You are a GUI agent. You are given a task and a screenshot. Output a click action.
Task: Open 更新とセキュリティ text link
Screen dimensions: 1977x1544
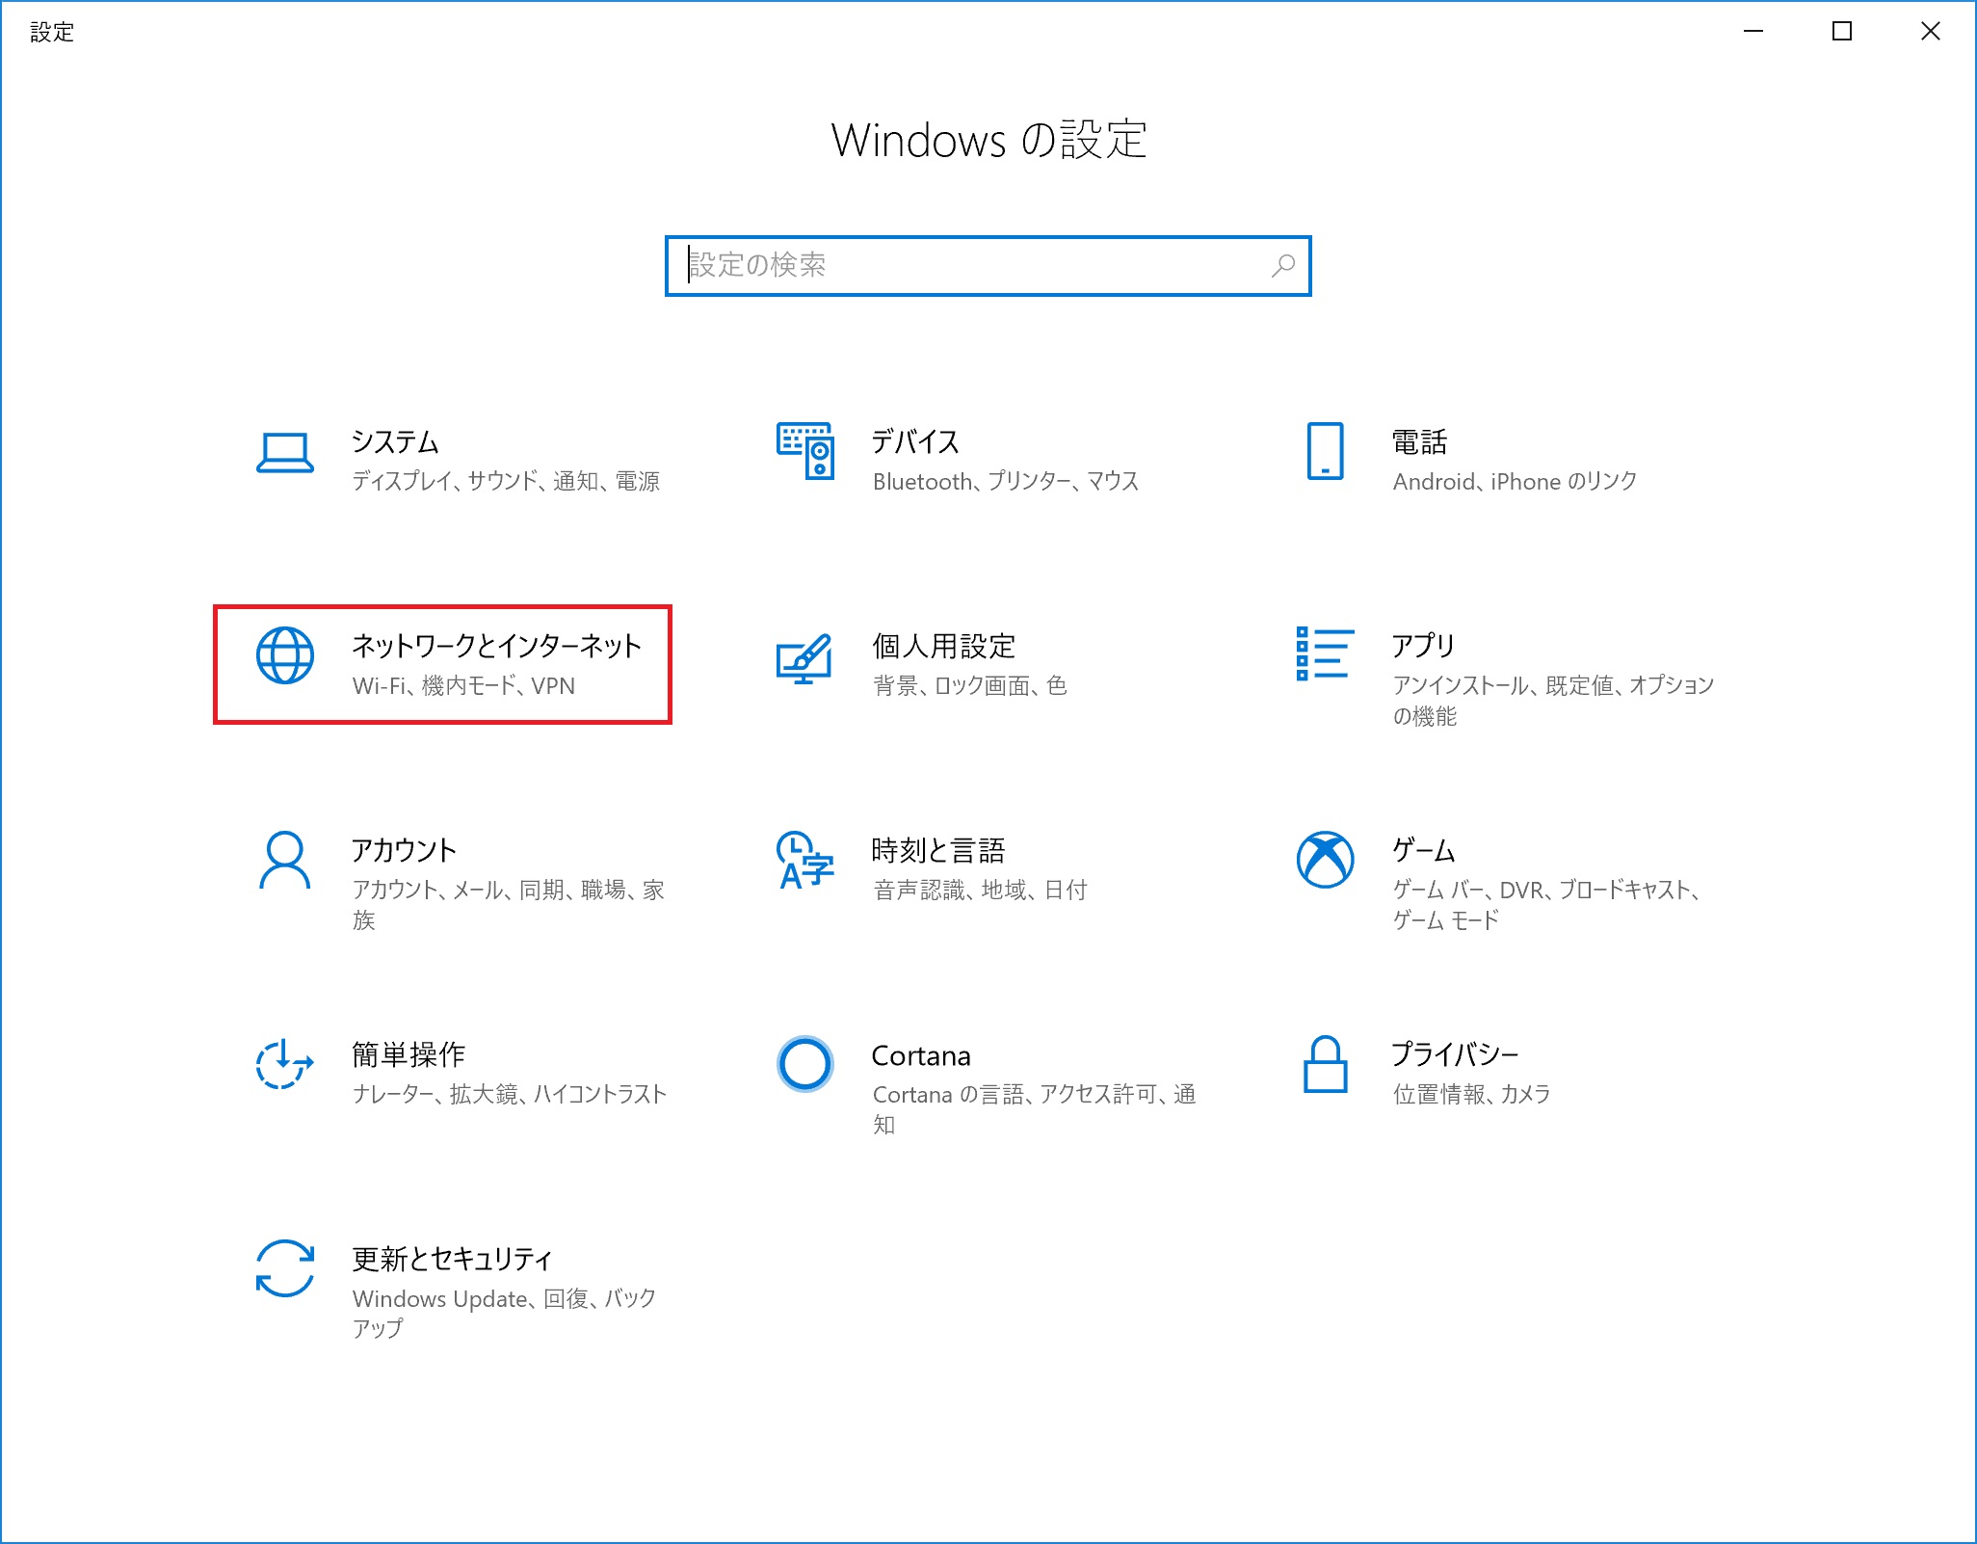tap(452, 1259)
